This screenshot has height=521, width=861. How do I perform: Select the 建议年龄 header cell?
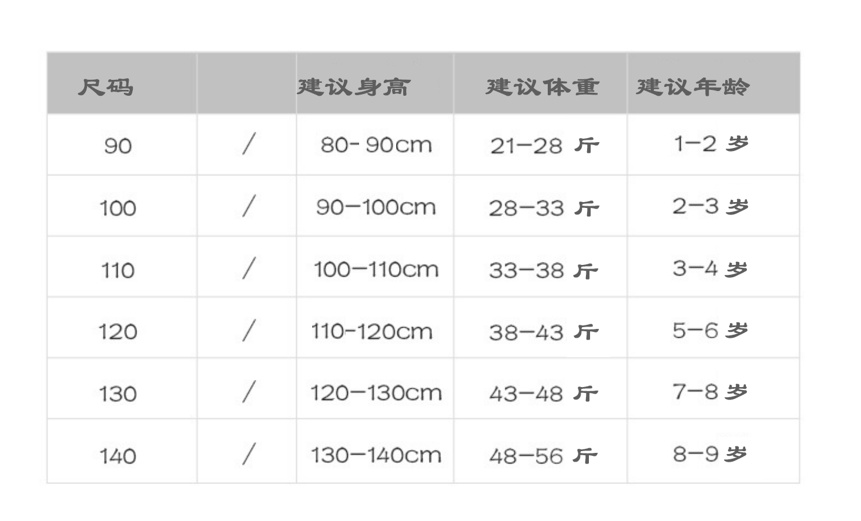(x=693, y=87)
